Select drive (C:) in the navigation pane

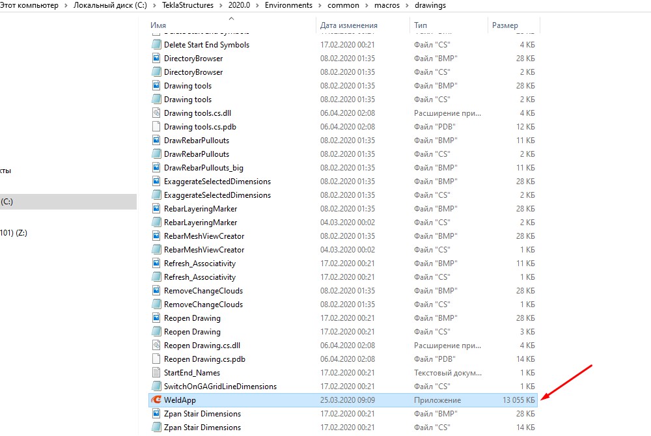click(7, 202)
